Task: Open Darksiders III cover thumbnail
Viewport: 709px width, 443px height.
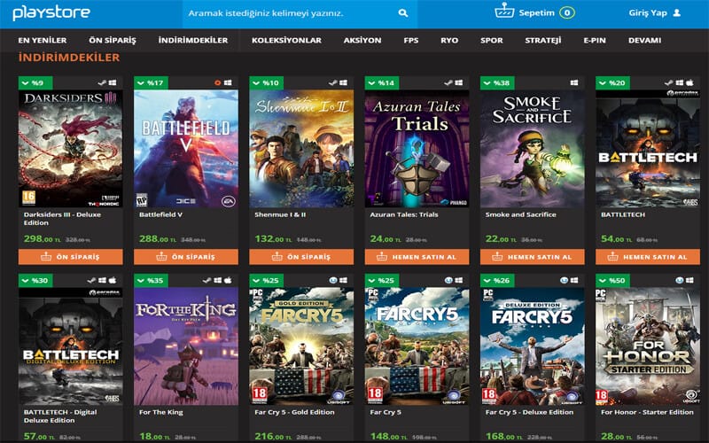Action: (71, 149)
